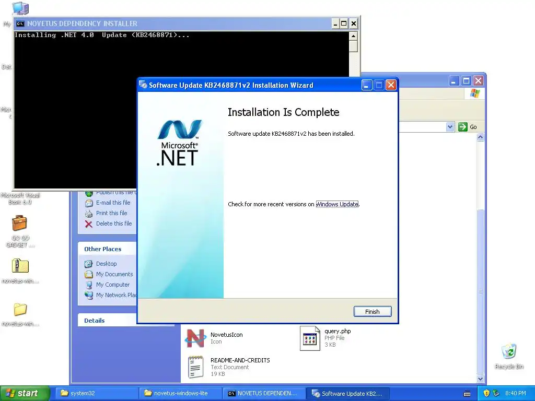Click the Finish button in the wizard

coord(372,311)
